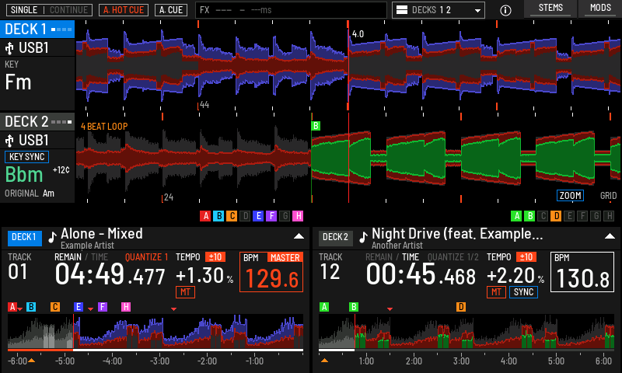Jump to hot cue B marker on Deck 2 waveform
622x373 pixels.
tap(316, 126)
